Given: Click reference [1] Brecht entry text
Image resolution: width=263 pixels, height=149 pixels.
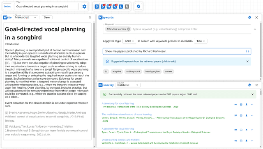Looking at the screenshot, I should pyautogui.click(x=46, y=117).
